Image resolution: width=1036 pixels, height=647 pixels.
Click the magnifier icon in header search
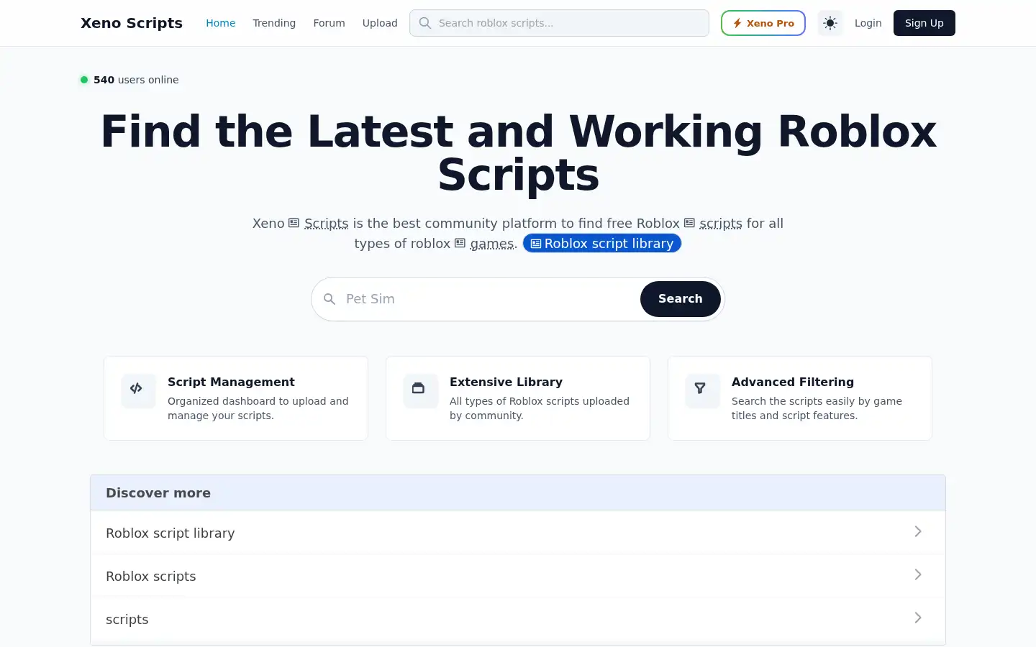tap(425, 23)
